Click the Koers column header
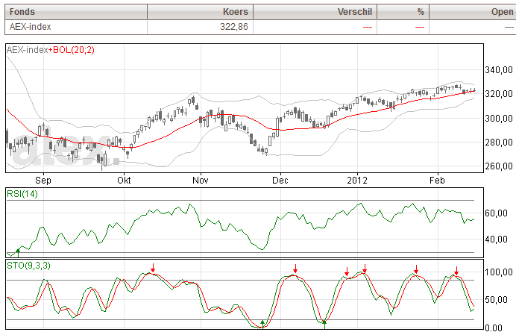The height and width of the screenshot is (335, 516). [x=200, y=12]
